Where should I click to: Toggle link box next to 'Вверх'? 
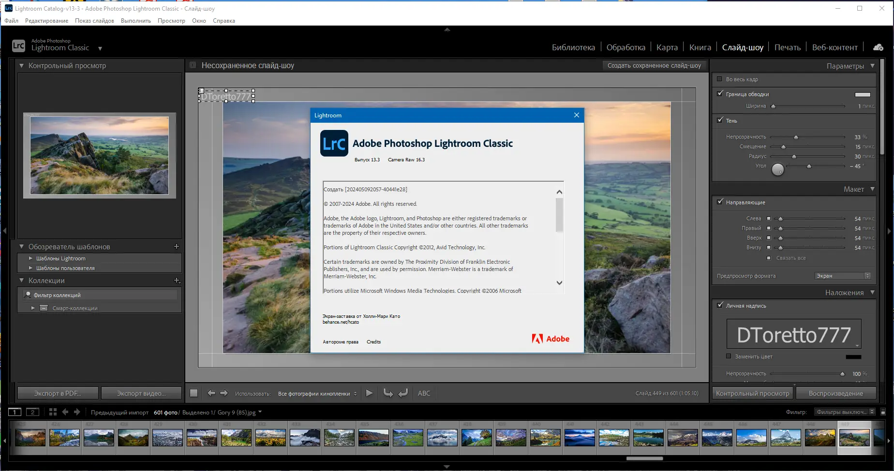tap(769, 238)
